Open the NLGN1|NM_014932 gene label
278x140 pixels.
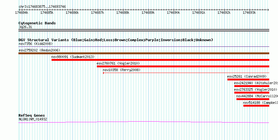pyautogui.click(x=33, y=119)
